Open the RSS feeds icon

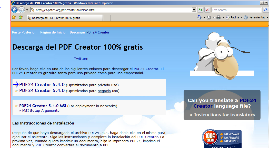209,17
